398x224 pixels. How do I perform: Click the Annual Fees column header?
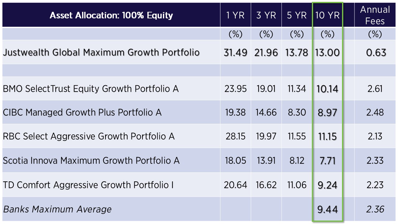click(375, 15)
